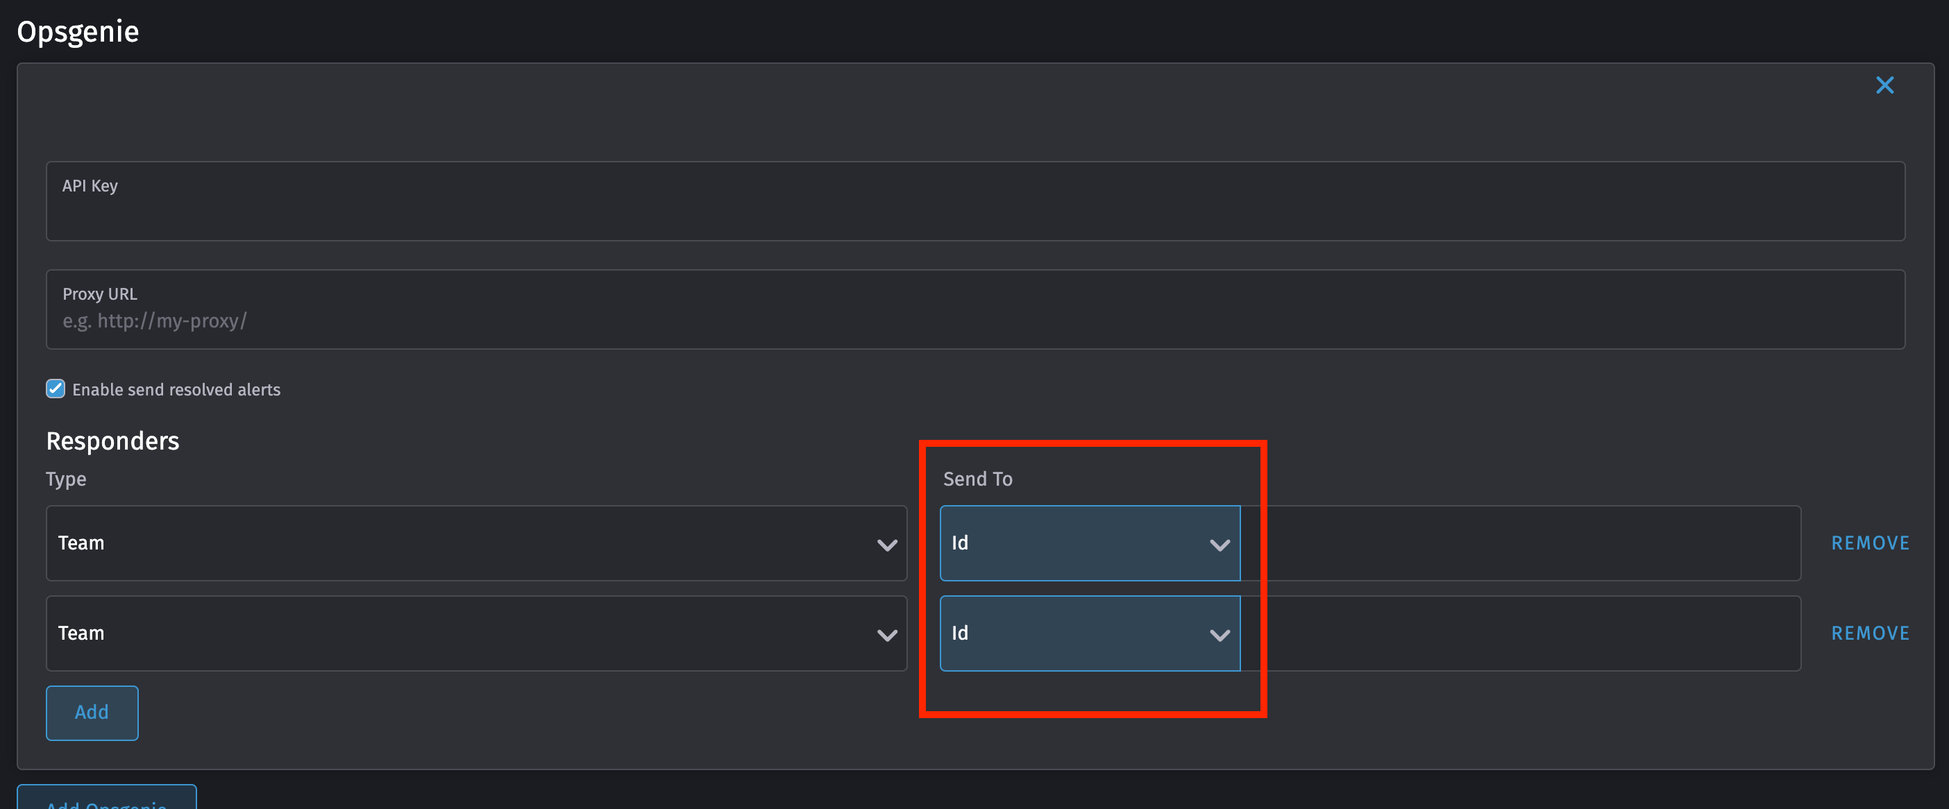Close the Opsgenie configuration panel
Viewport: 1949px width, 809px height.
[x=1884, y=85]
